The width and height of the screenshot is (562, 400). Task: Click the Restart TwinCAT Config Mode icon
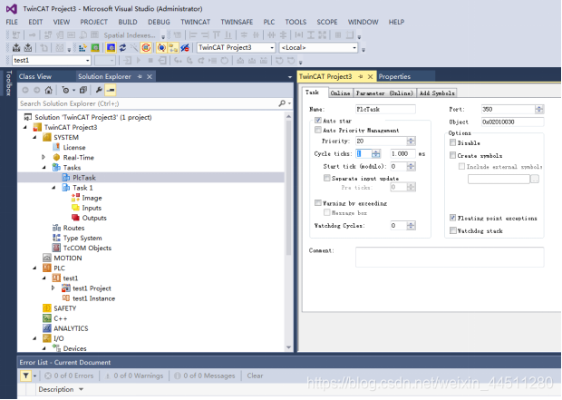point(111,48)
